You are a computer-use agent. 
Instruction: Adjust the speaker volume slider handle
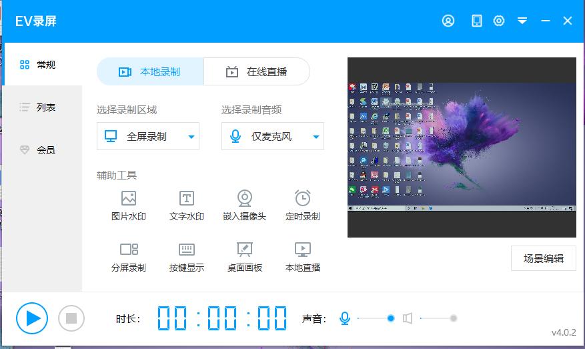(454, 318)
